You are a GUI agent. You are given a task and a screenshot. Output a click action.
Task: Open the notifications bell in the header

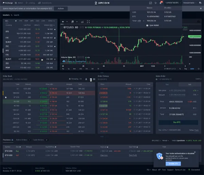[161, 3]
